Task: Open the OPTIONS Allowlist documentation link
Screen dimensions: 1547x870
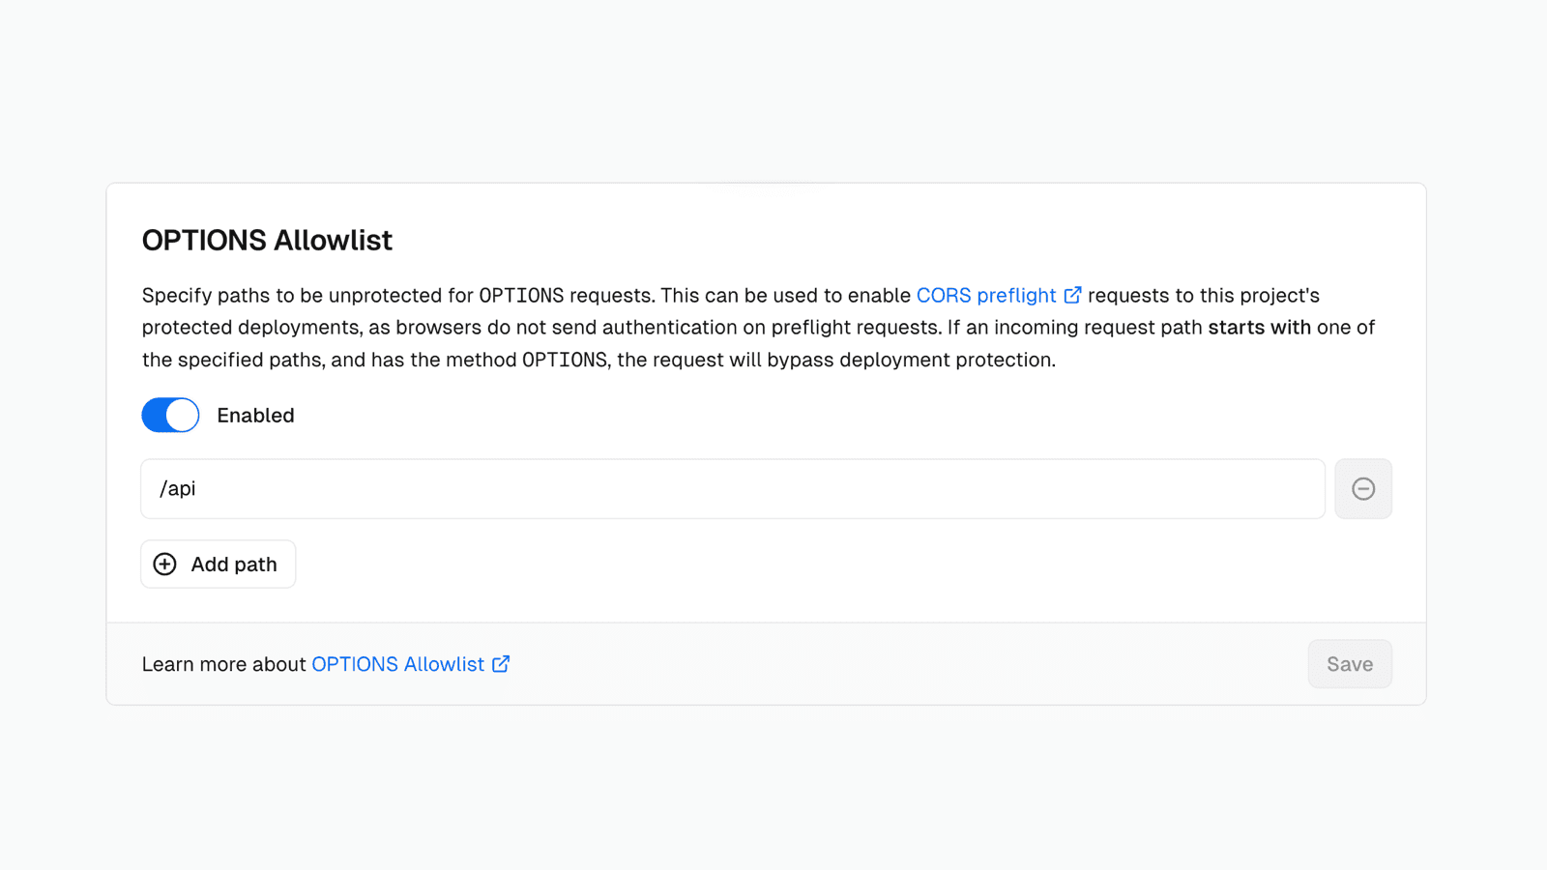Action: coord(397,664)
